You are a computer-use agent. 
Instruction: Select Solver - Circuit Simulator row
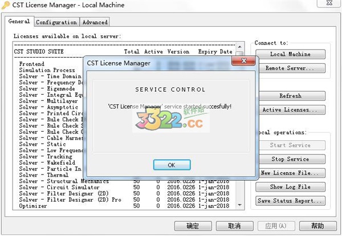[124, 187]
